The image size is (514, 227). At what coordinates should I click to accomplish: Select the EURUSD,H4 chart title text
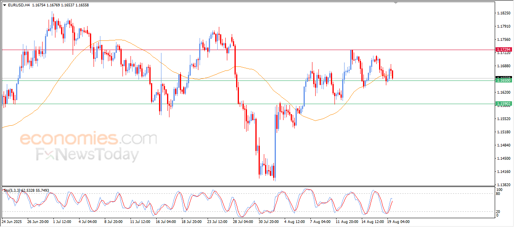pyautogui.click(x=19, y=5)
